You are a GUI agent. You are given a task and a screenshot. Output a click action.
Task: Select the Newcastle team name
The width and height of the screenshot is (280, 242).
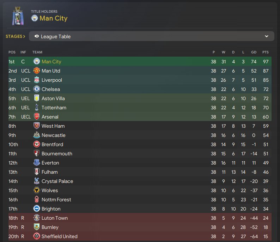point(53,135)
